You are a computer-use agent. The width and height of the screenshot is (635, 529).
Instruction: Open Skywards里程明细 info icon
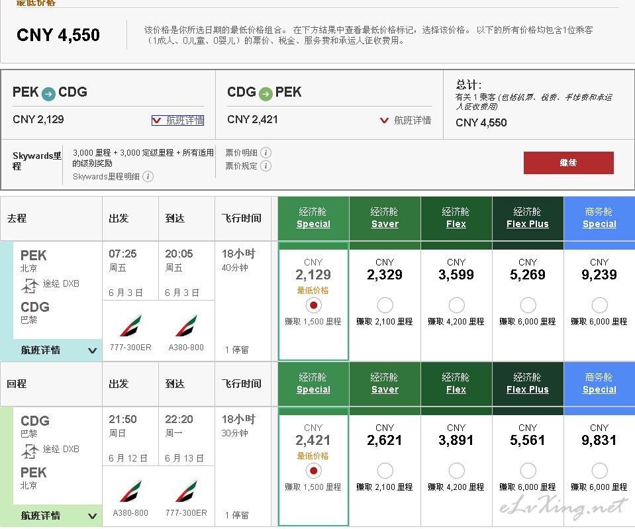pos(148,177)
